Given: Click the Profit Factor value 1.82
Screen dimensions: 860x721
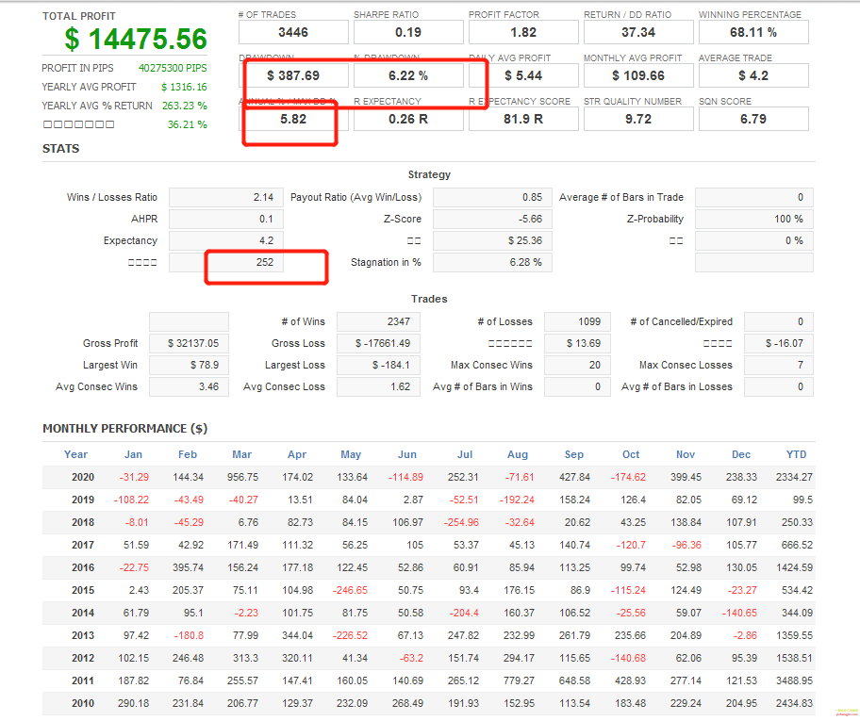Looking at the screenshot, I should (x=523, y=32).
